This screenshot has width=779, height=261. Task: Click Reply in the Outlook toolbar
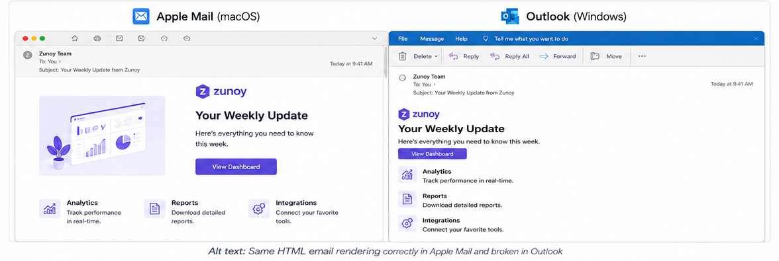464,56
